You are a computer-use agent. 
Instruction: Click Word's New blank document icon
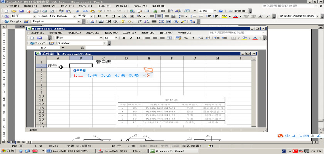pyautogui.click(x=7, y=11)
